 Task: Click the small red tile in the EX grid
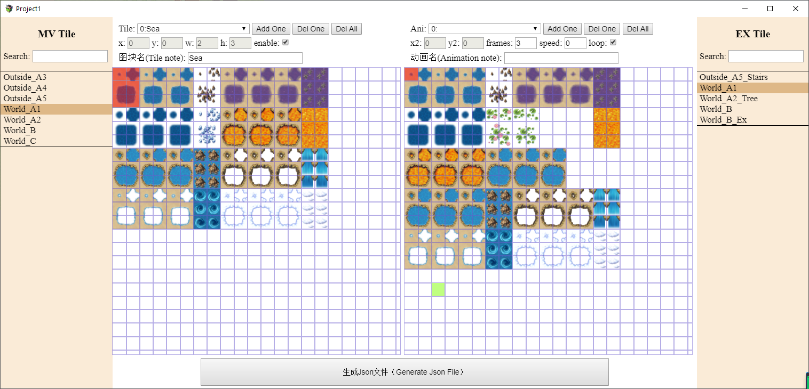point(411,74)
